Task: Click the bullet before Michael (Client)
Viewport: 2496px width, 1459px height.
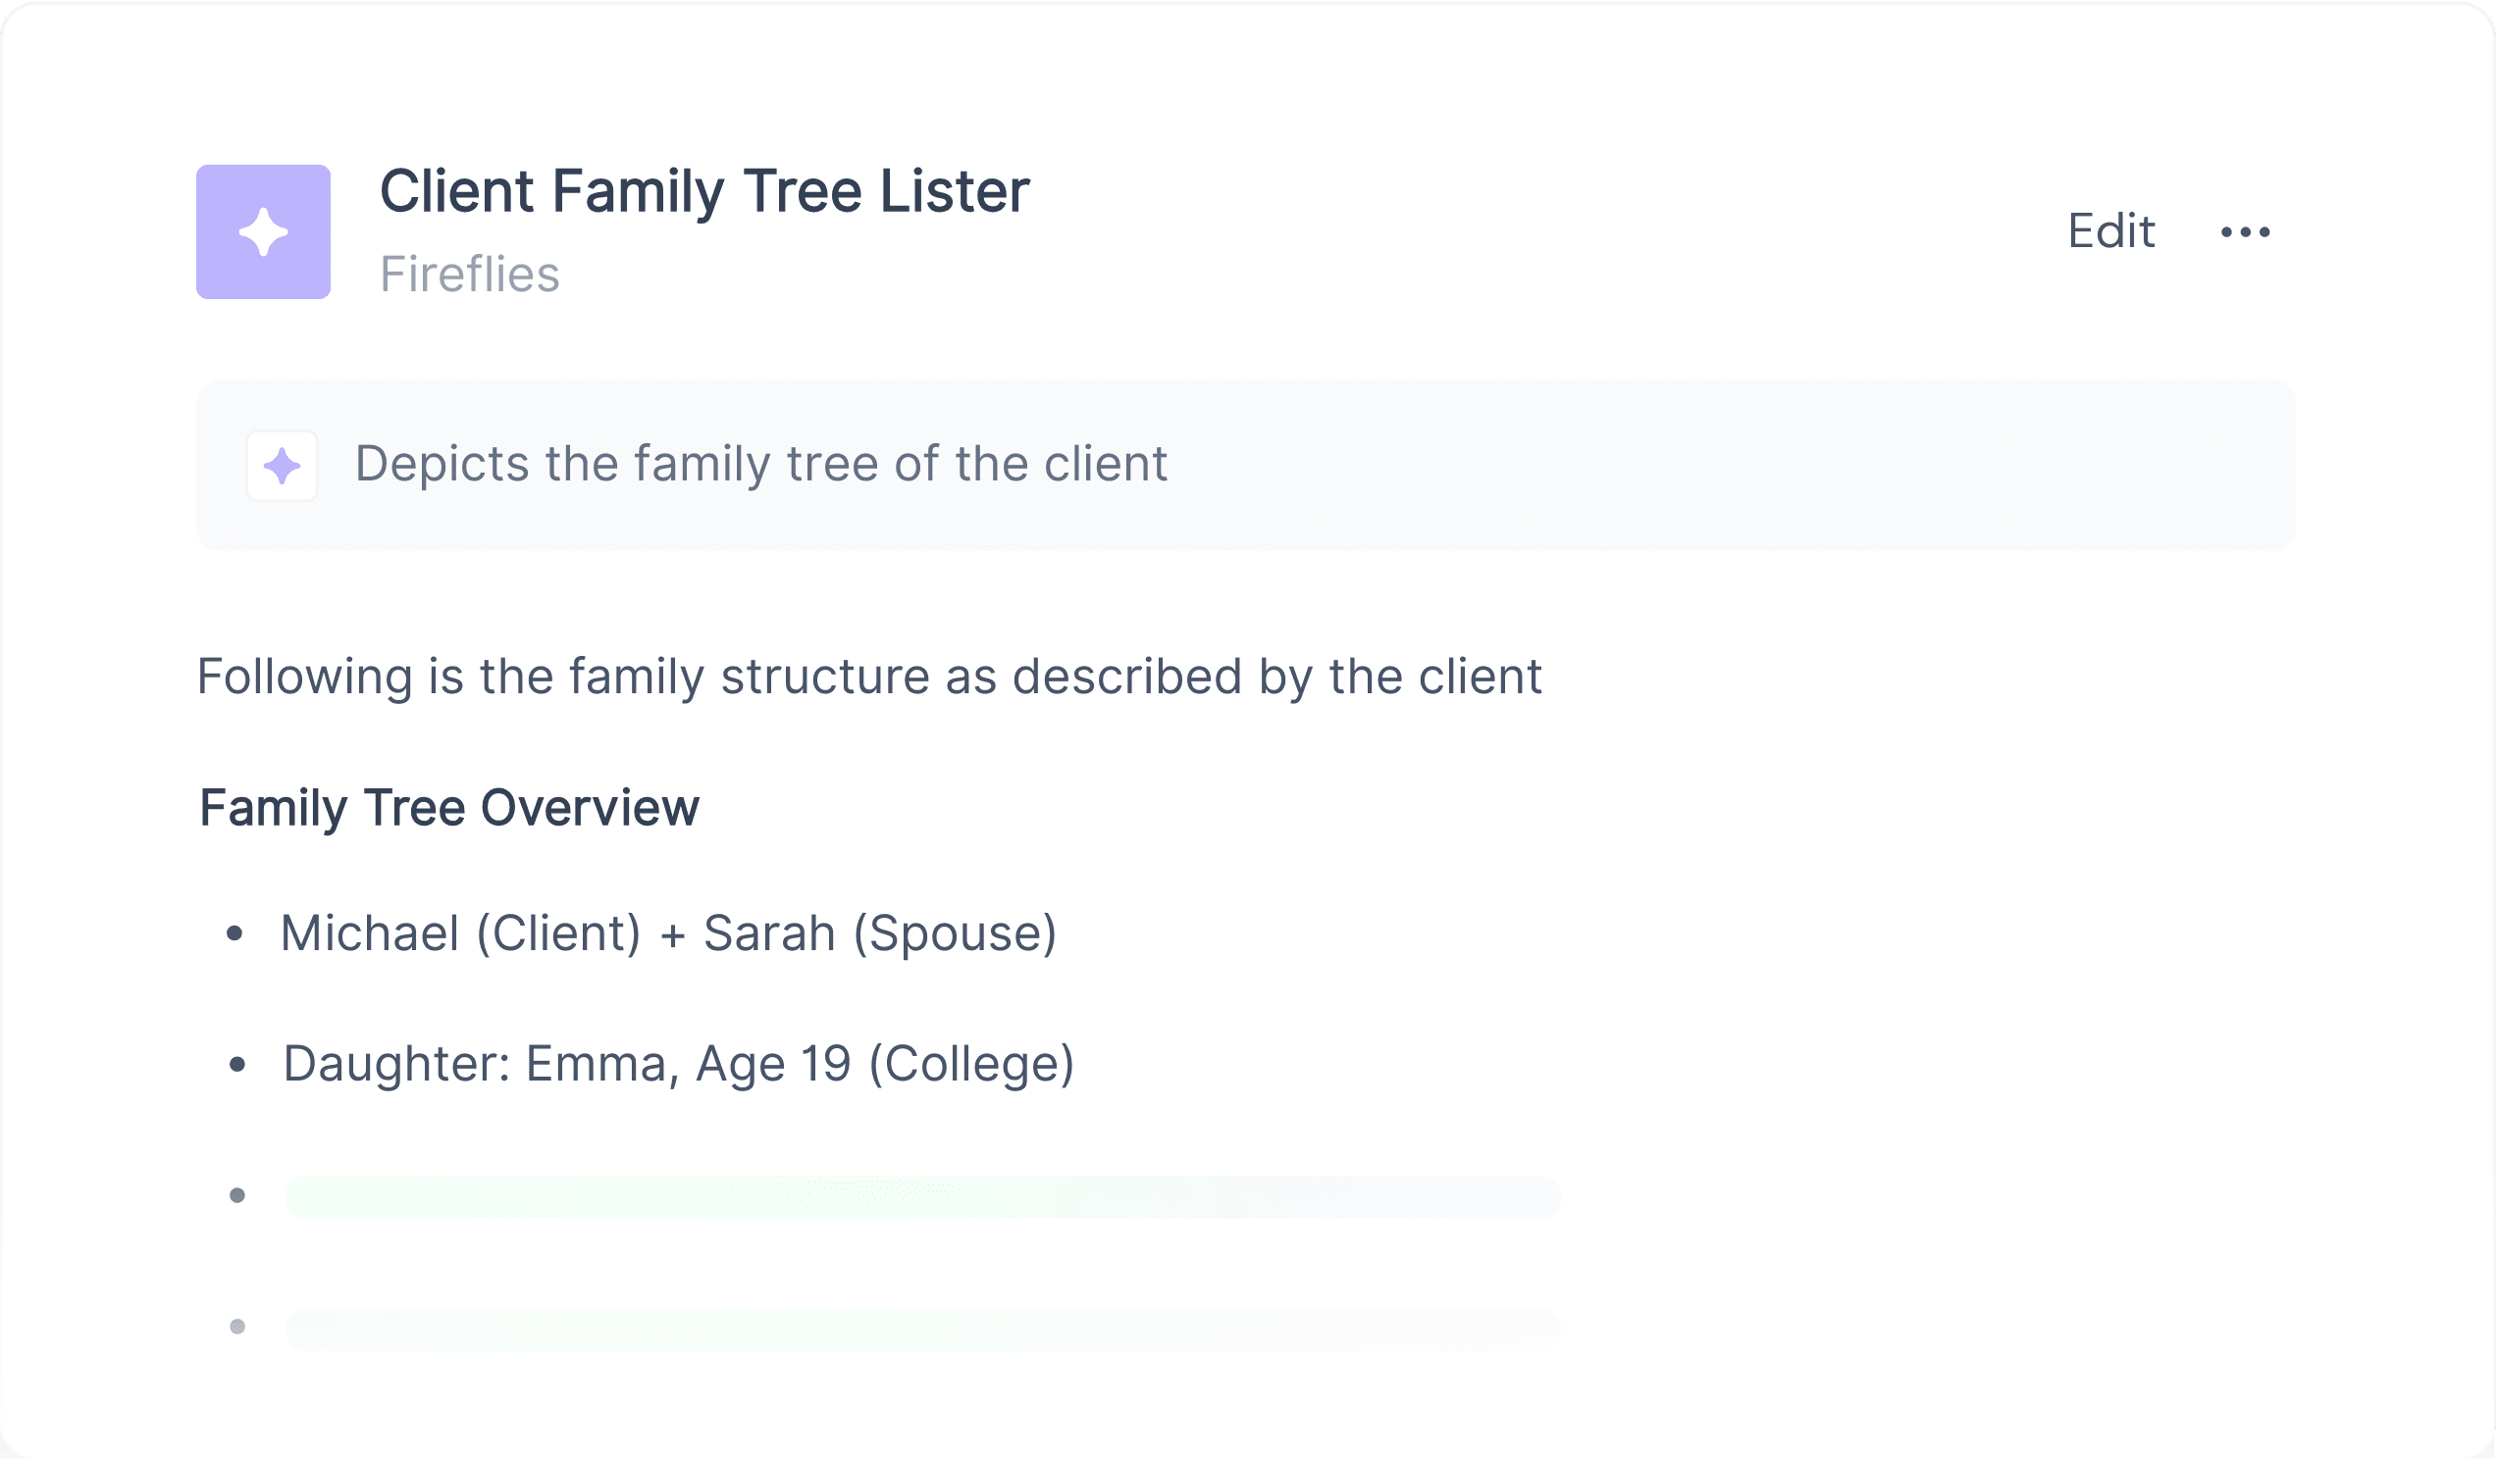Action: click(234, 932)
